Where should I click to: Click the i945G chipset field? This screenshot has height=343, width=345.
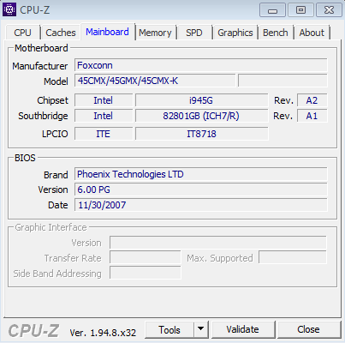tap(201, 100)
